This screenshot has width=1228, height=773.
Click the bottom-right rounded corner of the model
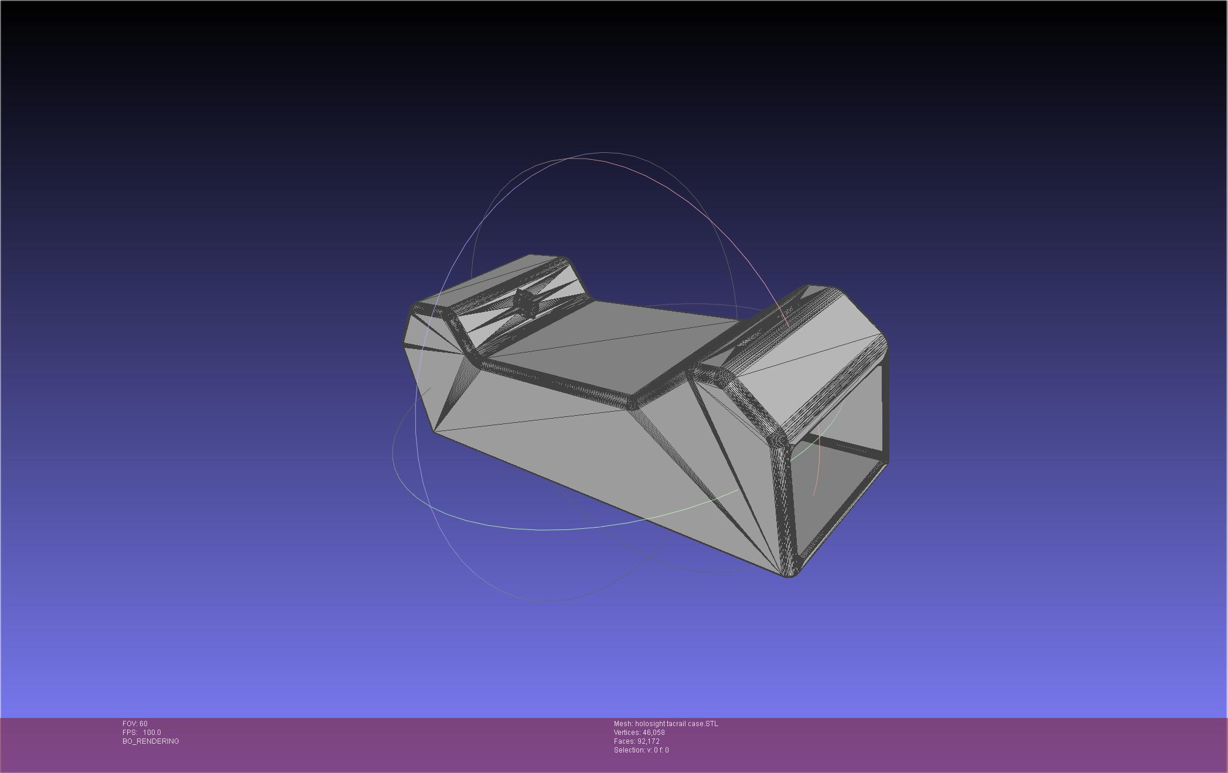[x=790, y=573]
